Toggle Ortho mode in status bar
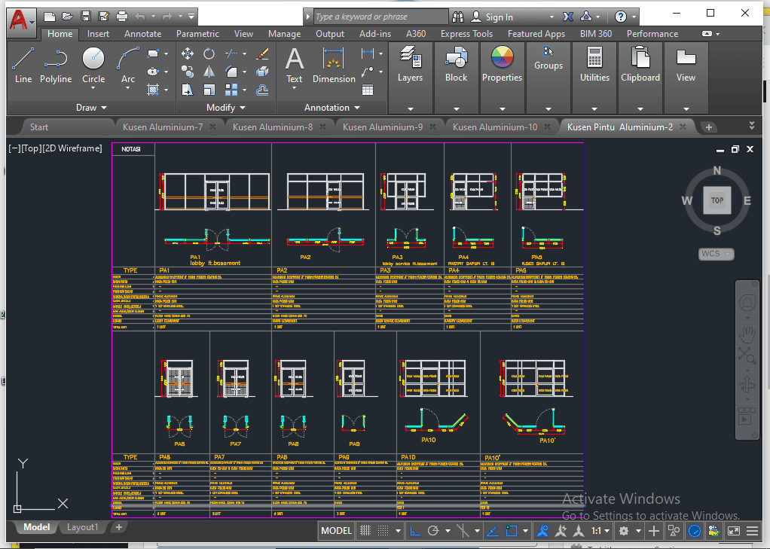Screen dimensions: 770x549 pyautogui.click(x=415, y=531)
